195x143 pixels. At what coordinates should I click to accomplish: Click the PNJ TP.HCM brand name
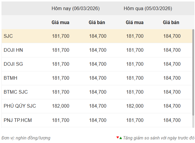coord(18,120)
